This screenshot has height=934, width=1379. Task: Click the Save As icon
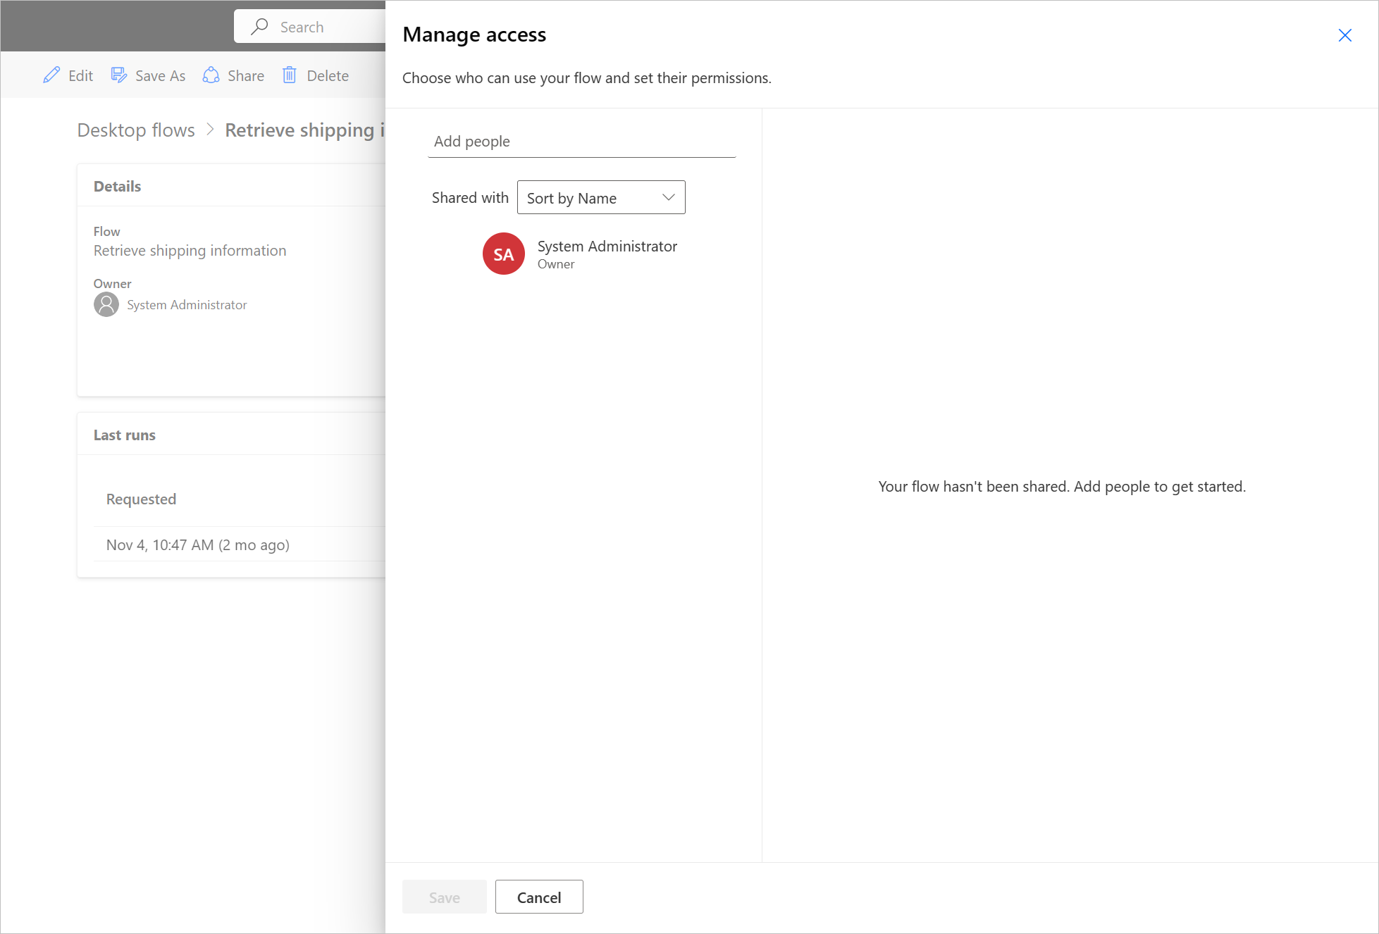[119, 75]
